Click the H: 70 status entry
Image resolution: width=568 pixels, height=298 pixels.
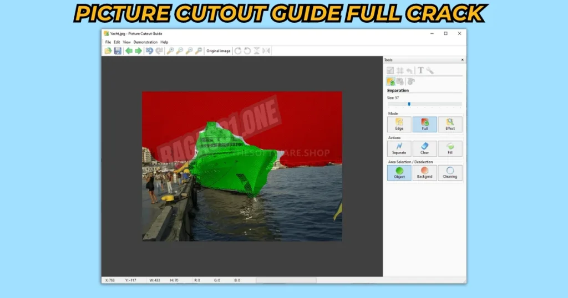pyautogui.click(x=174, y=280)
